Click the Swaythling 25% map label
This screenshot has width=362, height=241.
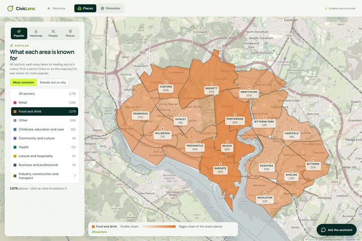tap(249, 93)
